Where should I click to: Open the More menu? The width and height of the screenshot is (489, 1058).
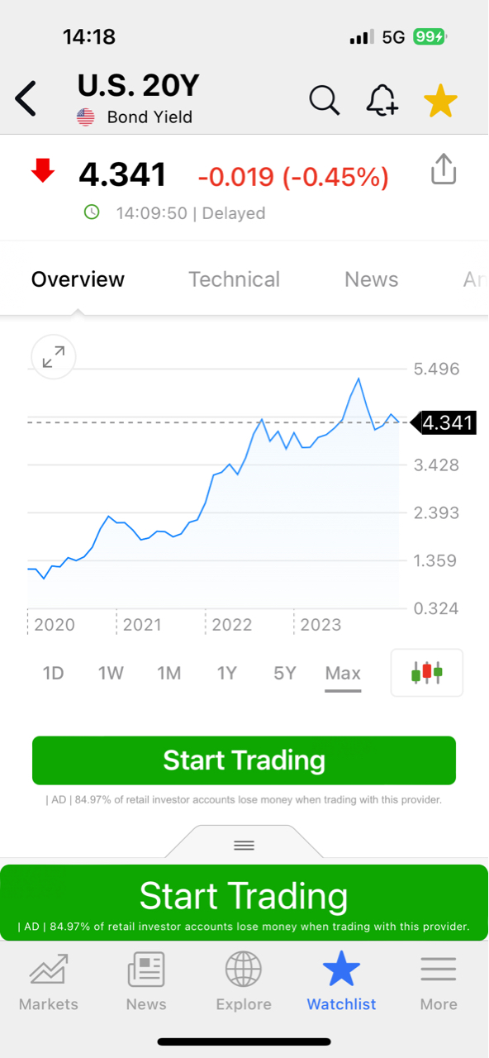[x=438, y=981]
